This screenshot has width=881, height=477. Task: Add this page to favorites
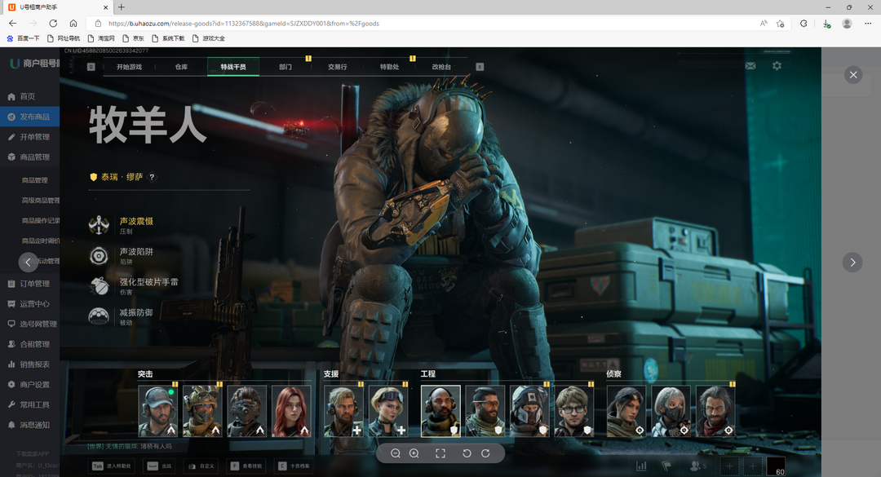[x=781, y=24]
